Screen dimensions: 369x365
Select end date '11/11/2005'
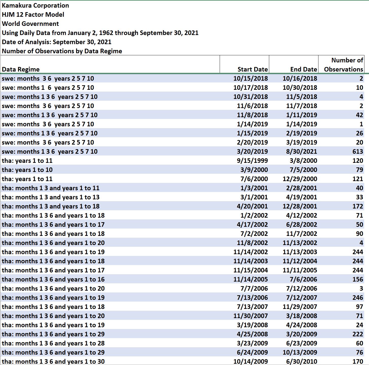300,270
